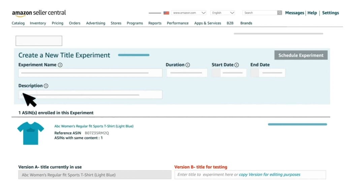
Task: Click the Version B title input
Action: [250, 175]
